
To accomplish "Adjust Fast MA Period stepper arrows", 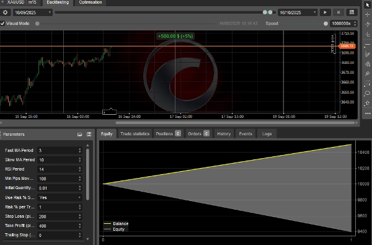I will 80,150.
